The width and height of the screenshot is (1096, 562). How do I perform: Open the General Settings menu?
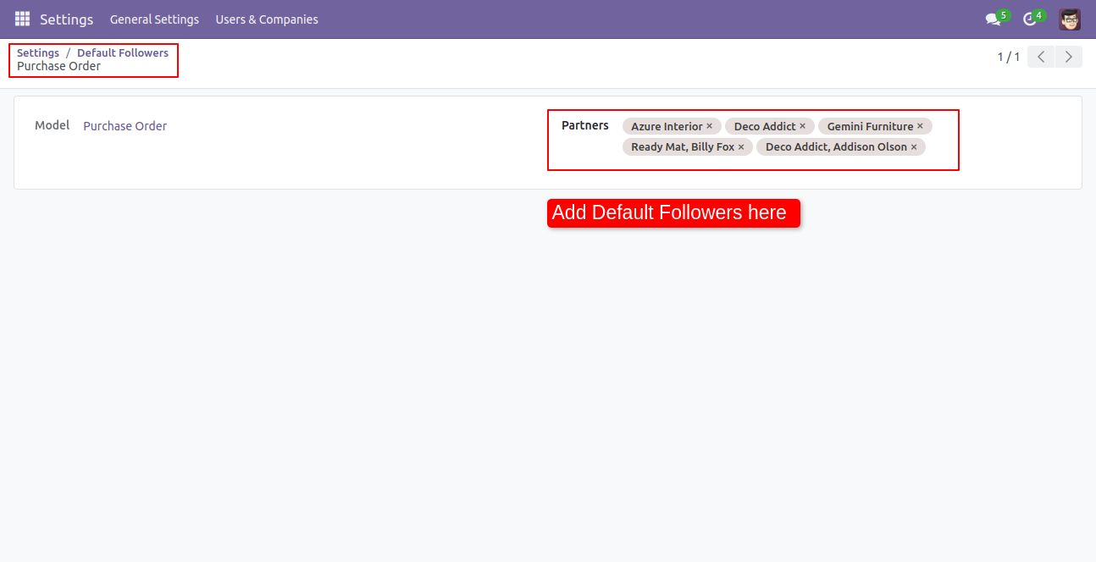pyautogui.click(x=154, y=19)
